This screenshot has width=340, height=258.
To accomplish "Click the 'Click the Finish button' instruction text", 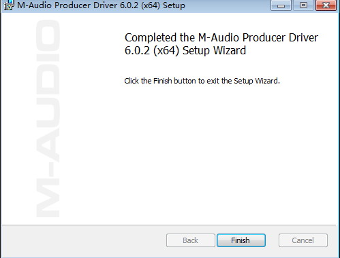I will pos(202,81).
